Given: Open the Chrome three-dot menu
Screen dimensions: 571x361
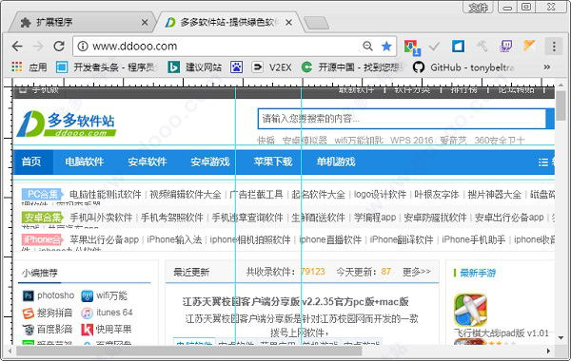Looking at the screenshot, I should point(554,47).
